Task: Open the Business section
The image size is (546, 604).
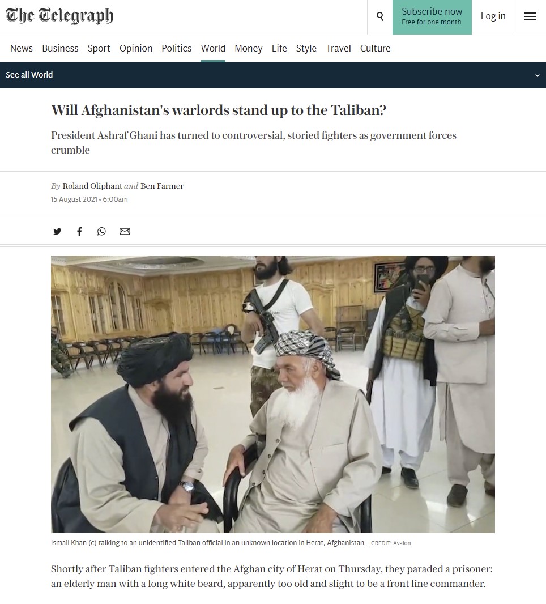Action: (60, 49)
